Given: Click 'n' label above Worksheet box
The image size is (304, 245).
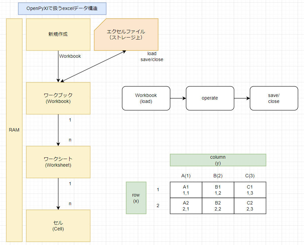Looking at the screenshot, I should point(70,140).
